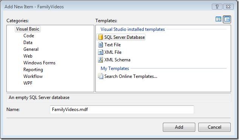The width and height of the screenshot is (239, 140).
Task: Click the Add button
Action: (179, 127)
